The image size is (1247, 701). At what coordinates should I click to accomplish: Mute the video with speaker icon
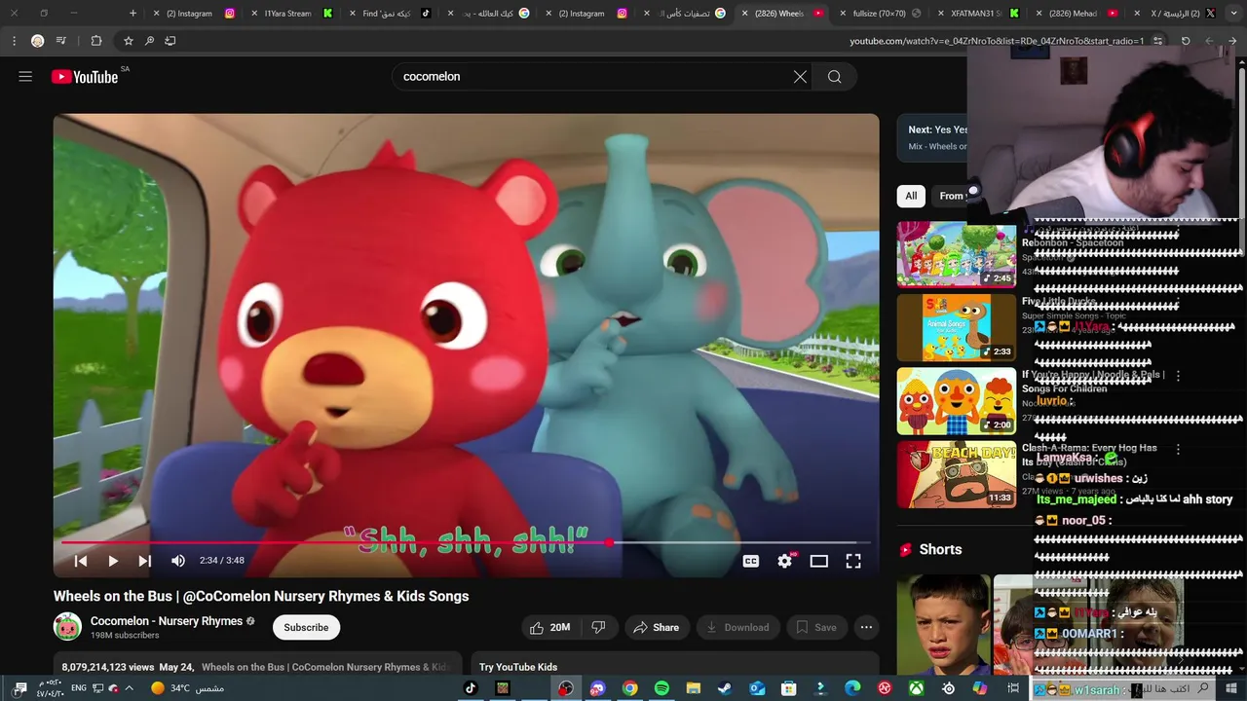(x=178, y=561)
